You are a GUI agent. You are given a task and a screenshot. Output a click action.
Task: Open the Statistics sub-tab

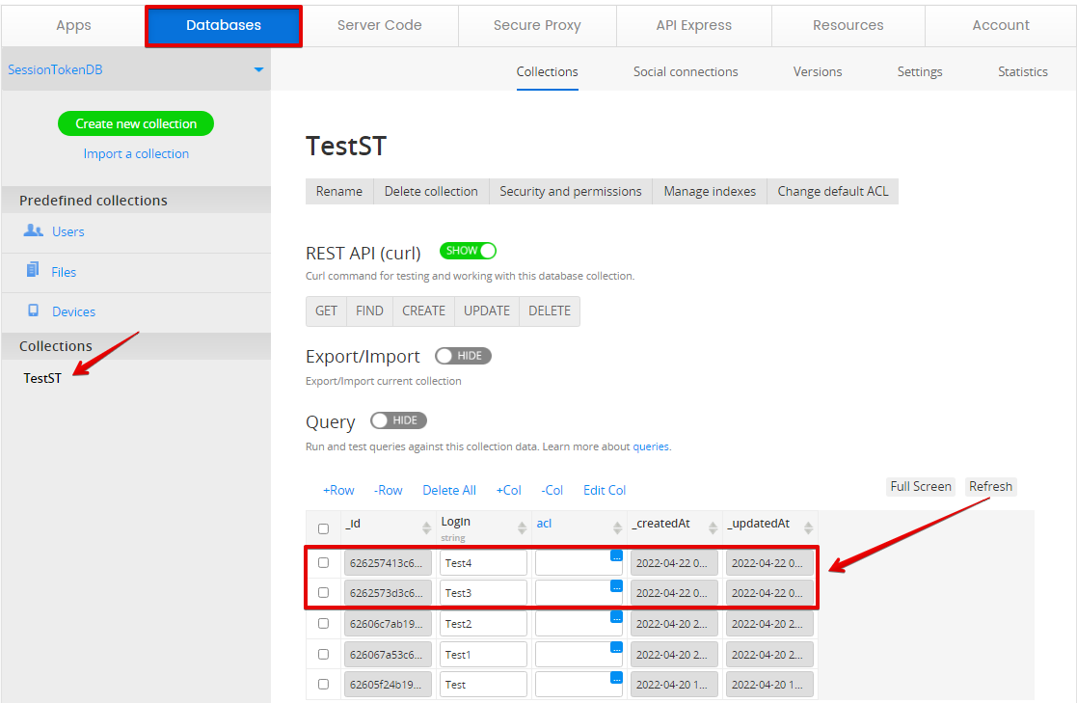pyautogui.click(x=1023, y=71)
